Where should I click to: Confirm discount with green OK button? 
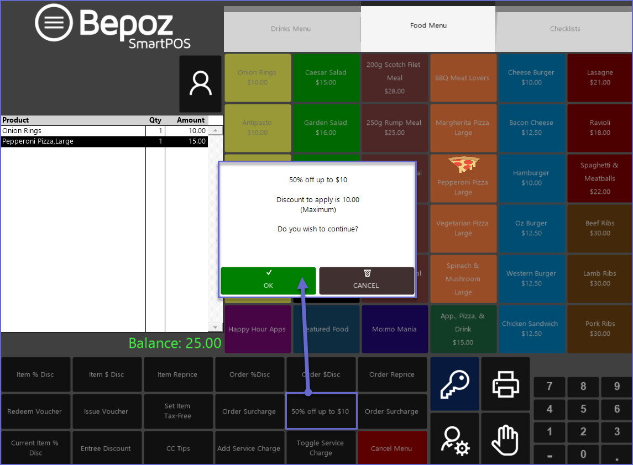pos(268,281)
